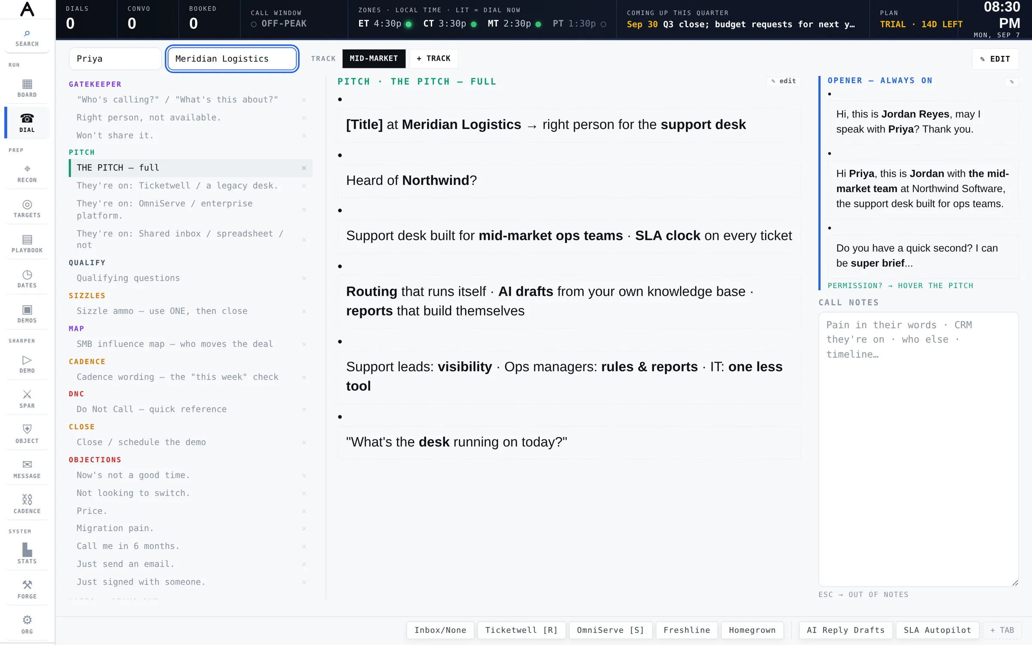The image size is (1032, 645).
Task: Remove the 'THE PITCH – full' card
Action: point(304,168)
